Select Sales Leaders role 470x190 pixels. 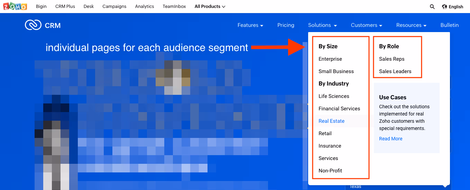click(x=395, y=71)
